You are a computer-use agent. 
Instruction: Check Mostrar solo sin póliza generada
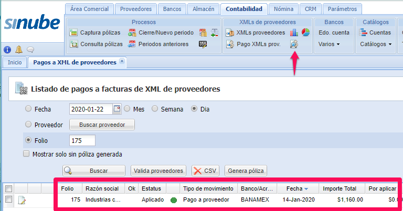pyautogui.click(x=26, y=154)
